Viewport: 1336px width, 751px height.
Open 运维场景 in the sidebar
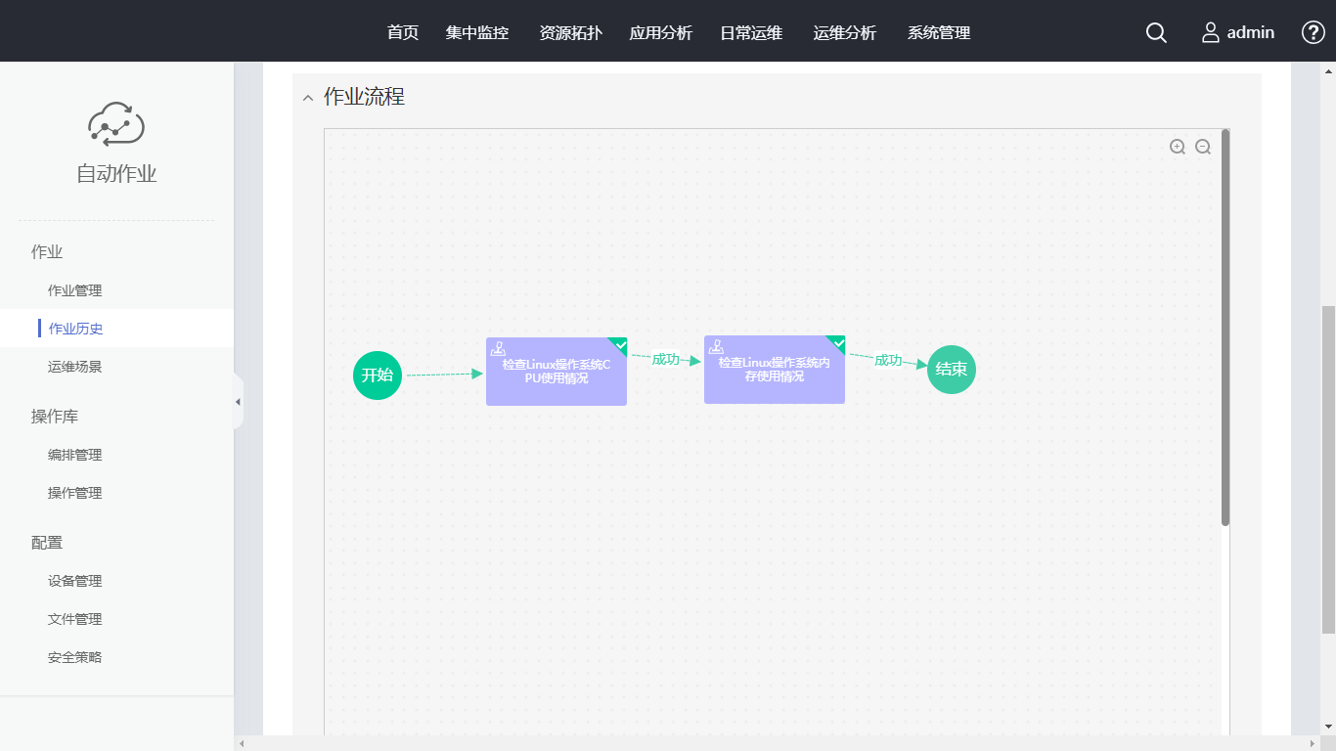click(x=75, y=367)
